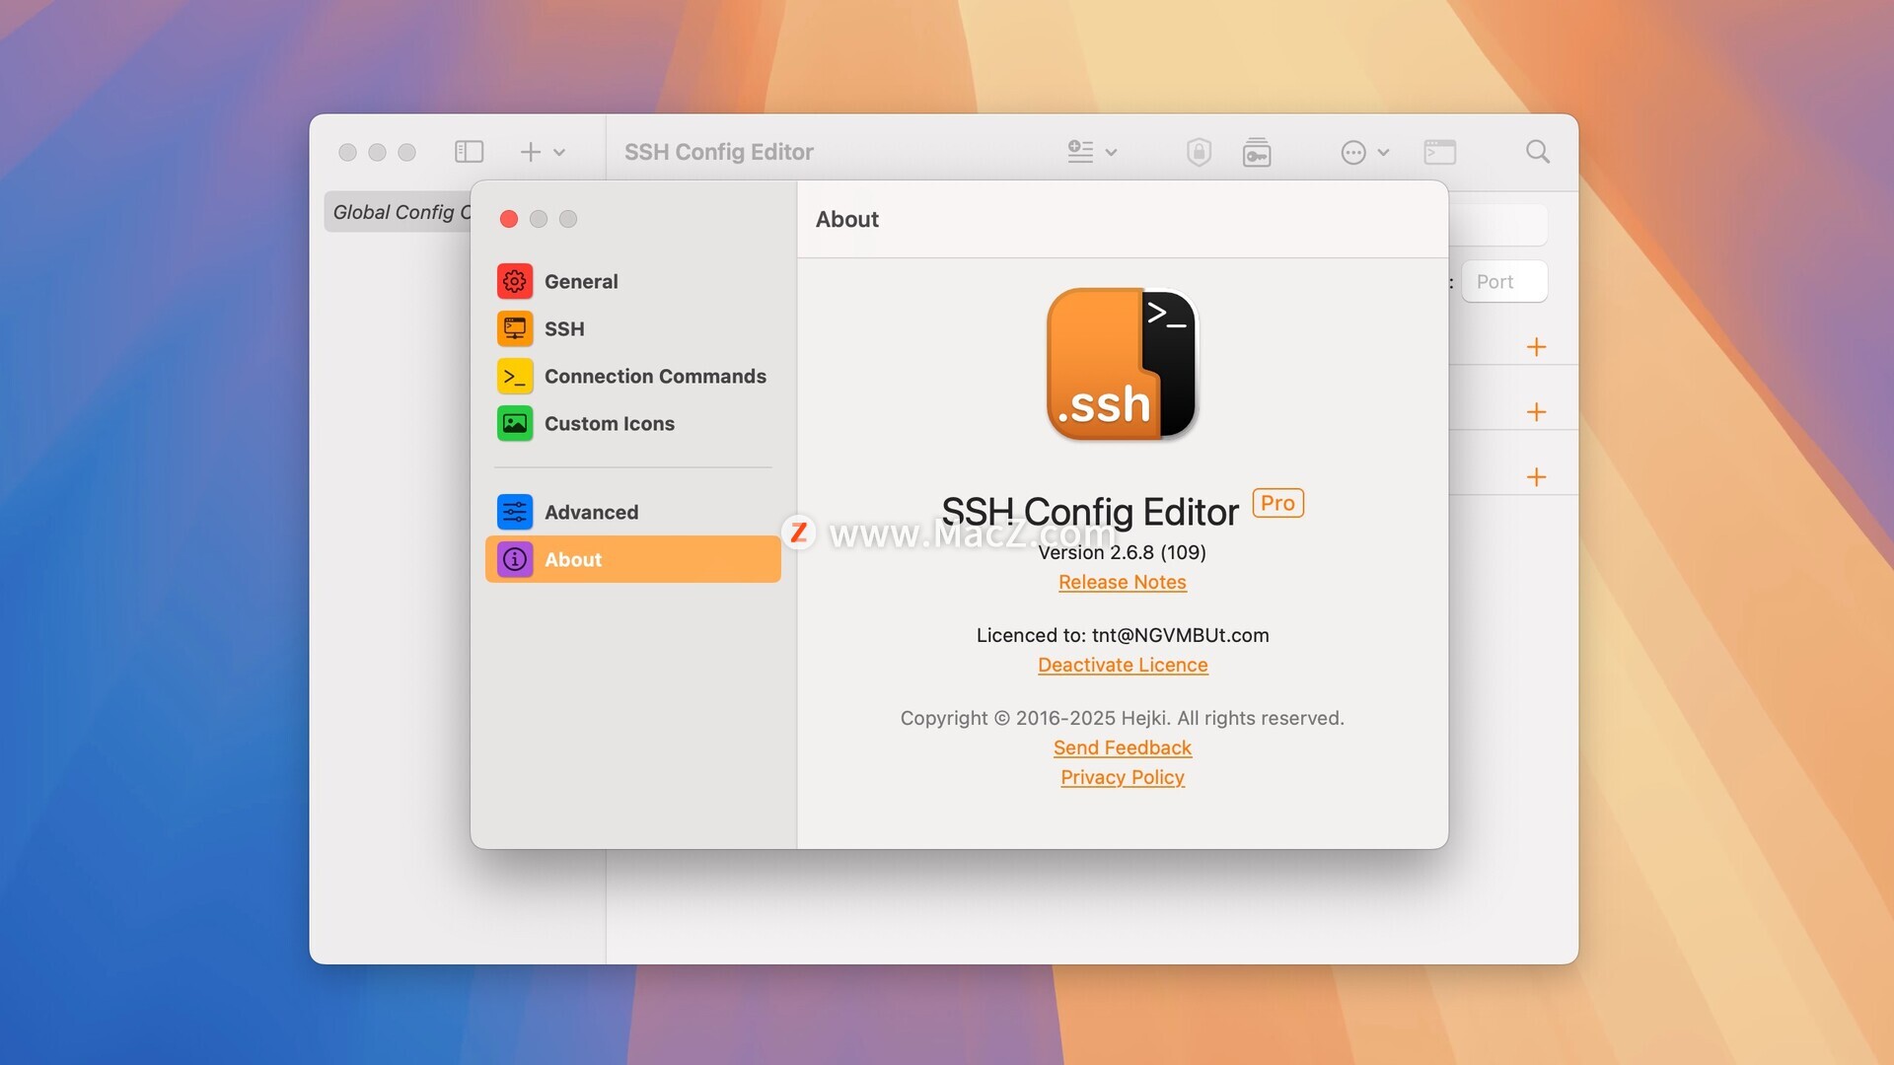Viewport: 1894px width, 1065px height.
Task: Click the SSH Config Editor main window title
Action: [x=719, y=152]
